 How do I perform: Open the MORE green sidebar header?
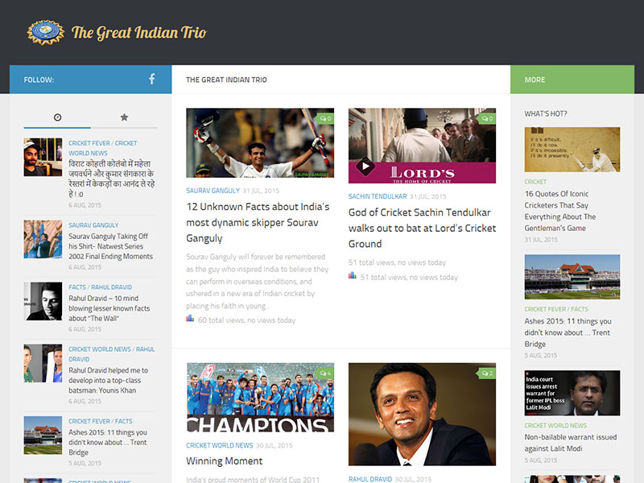point(572,79)
